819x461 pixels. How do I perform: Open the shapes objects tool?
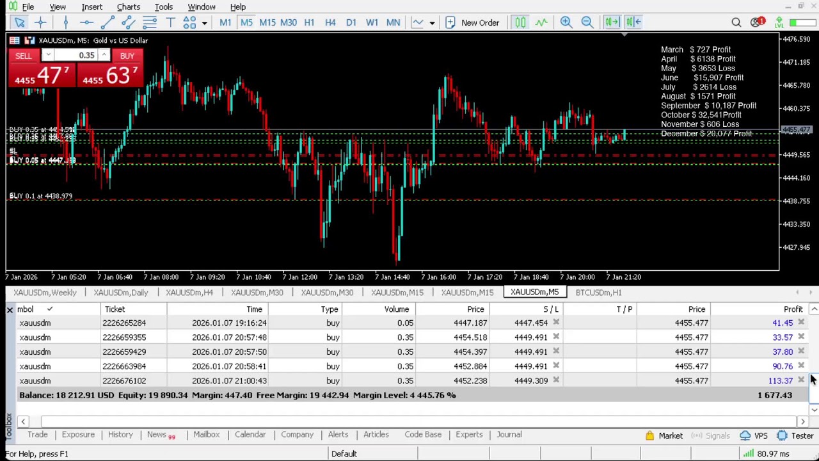pyautogui.click(x=189, y=22)
